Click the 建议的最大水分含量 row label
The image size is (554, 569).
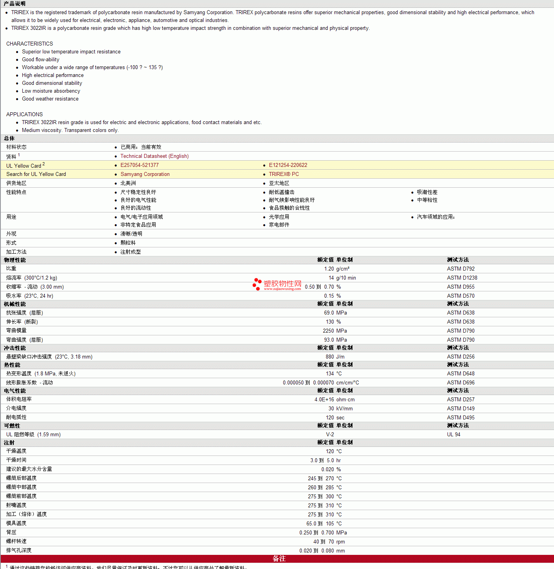[x=29, y=469]
